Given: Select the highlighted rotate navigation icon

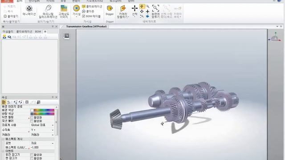Looking at the screenshot, I should pos(142,7).
